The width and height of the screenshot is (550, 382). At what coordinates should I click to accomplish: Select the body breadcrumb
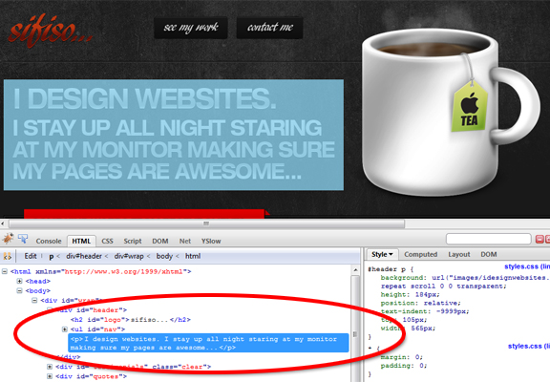click(x=164, y=257)
